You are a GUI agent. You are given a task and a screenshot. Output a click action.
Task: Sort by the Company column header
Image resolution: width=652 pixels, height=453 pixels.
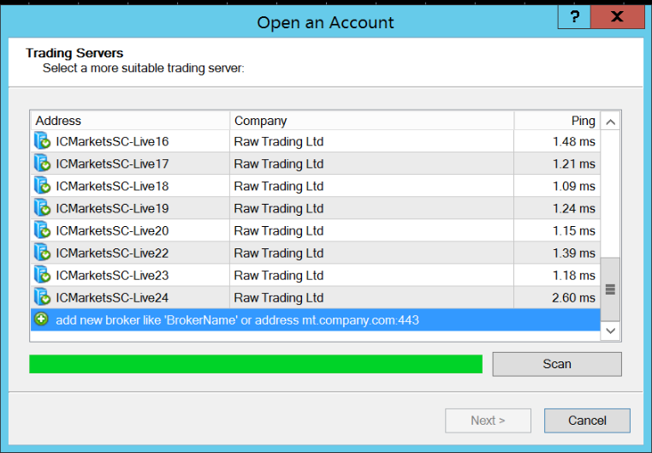pyautogui.click(x=372, y=121)
